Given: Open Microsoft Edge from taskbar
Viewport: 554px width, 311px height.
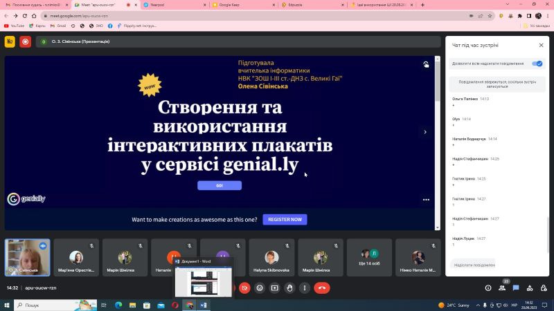Looking at the screenshot, I should tap(118, 305).
